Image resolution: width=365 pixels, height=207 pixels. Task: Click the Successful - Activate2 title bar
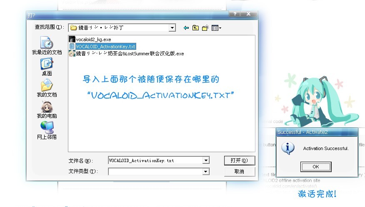point(317,132)
